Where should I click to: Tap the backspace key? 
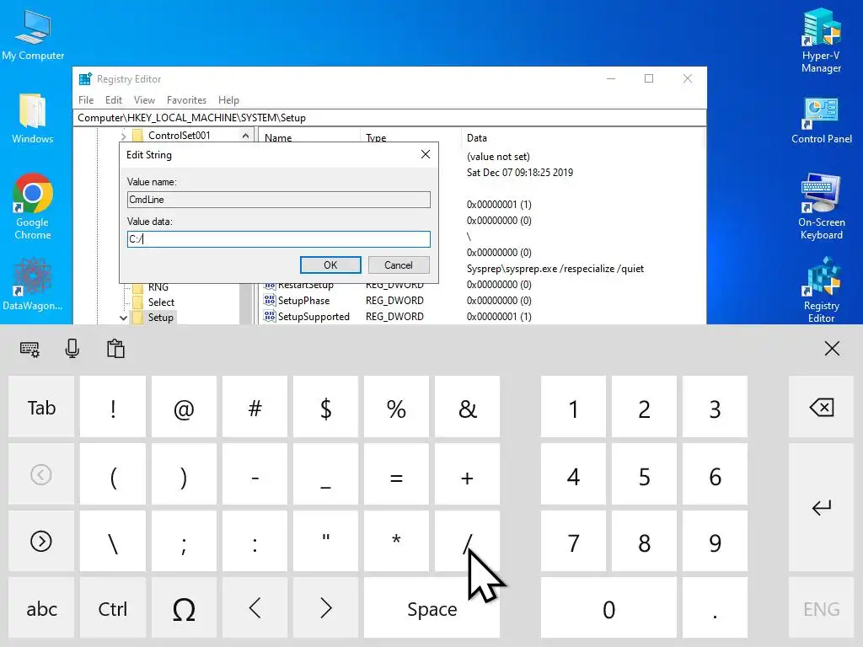[x=821, y=407]
